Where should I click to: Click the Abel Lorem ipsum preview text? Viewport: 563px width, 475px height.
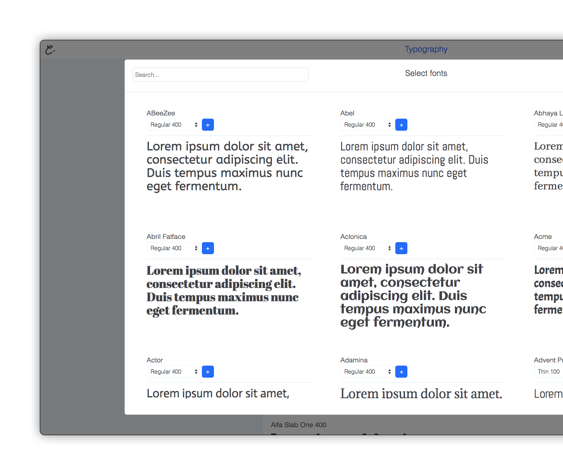coord(414,166)
